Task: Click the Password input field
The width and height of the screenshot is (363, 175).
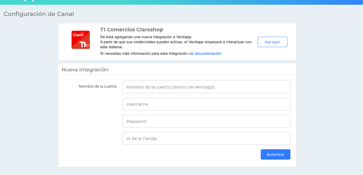Action: pyautogui.click(x=206, y=121)
